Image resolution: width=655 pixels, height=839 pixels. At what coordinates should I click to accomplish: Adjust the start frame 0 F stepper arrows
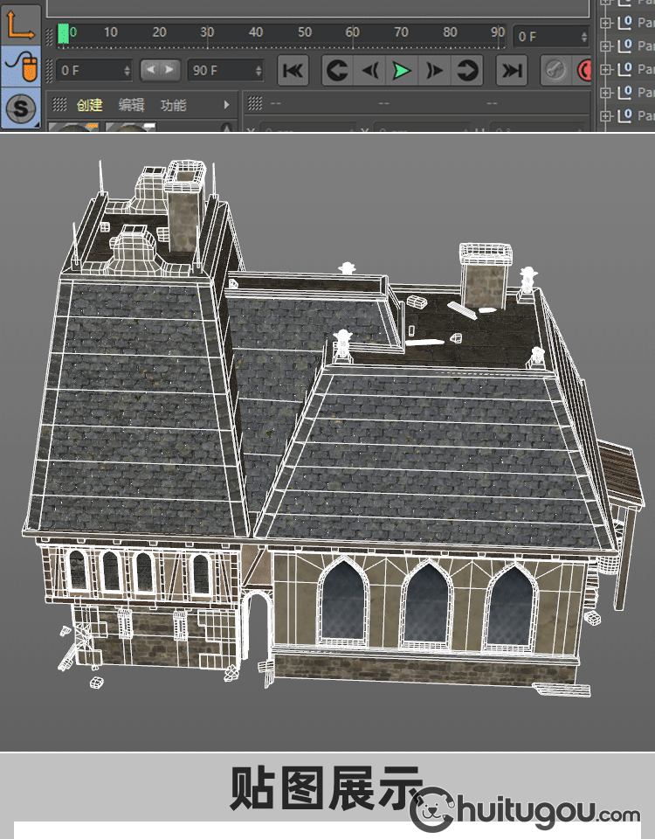127,70
